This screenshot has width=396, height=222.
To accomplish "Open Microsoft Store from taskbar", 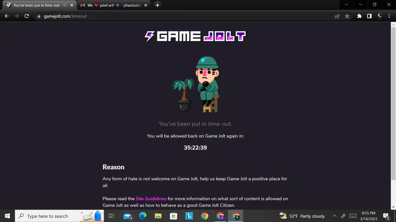I will tap(173, 216).
